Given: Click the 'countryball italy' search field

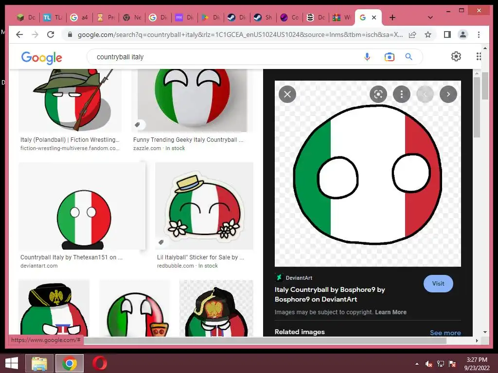Looking at the screenshot, I should [x=222, y=57].
